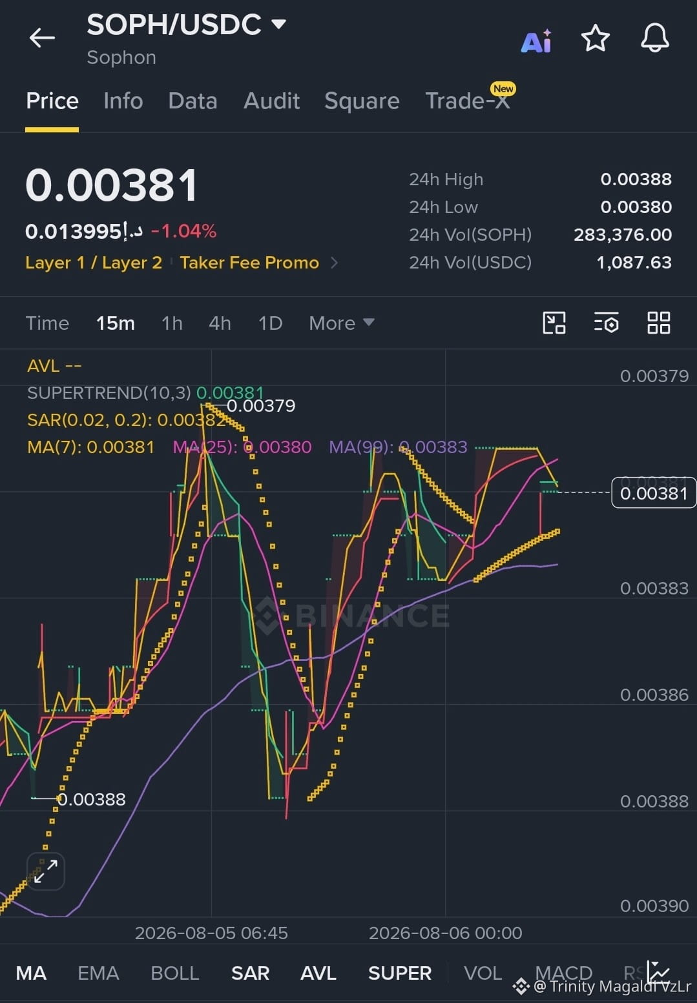
Task: Go back with the left arrow icon
Action: pyautogui.click(x=42, y=38)
